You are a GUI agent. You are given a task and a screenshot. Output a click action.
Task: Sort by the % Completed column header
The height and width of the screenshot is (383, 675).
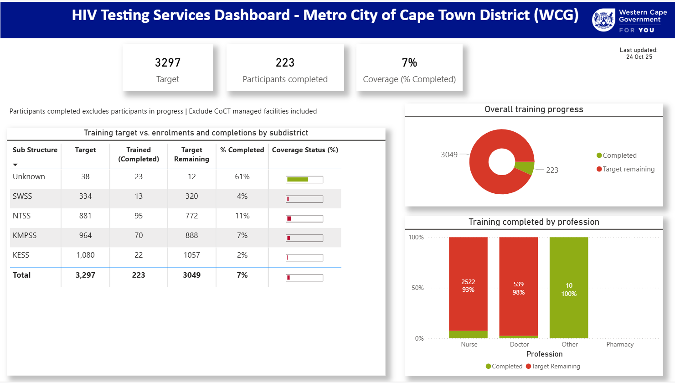click(x=242, y=150)
